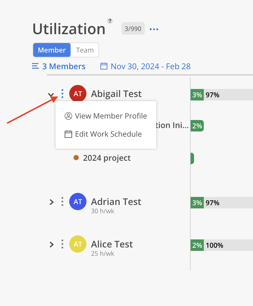Open the date range picker
This screenshot has width=253, height=306.
click(x=145, y=67)
